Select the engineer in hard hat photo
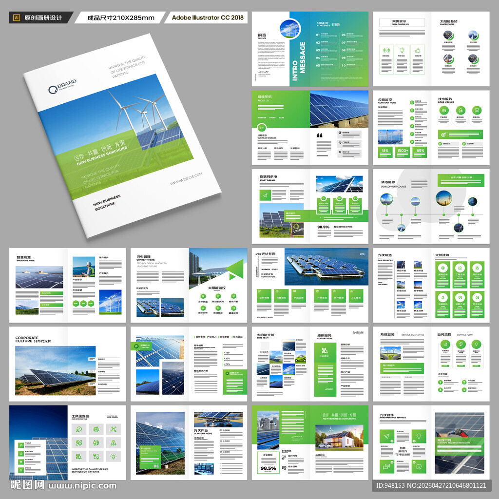Viewport: 499px width, 499px height. [x=84, y=267]
